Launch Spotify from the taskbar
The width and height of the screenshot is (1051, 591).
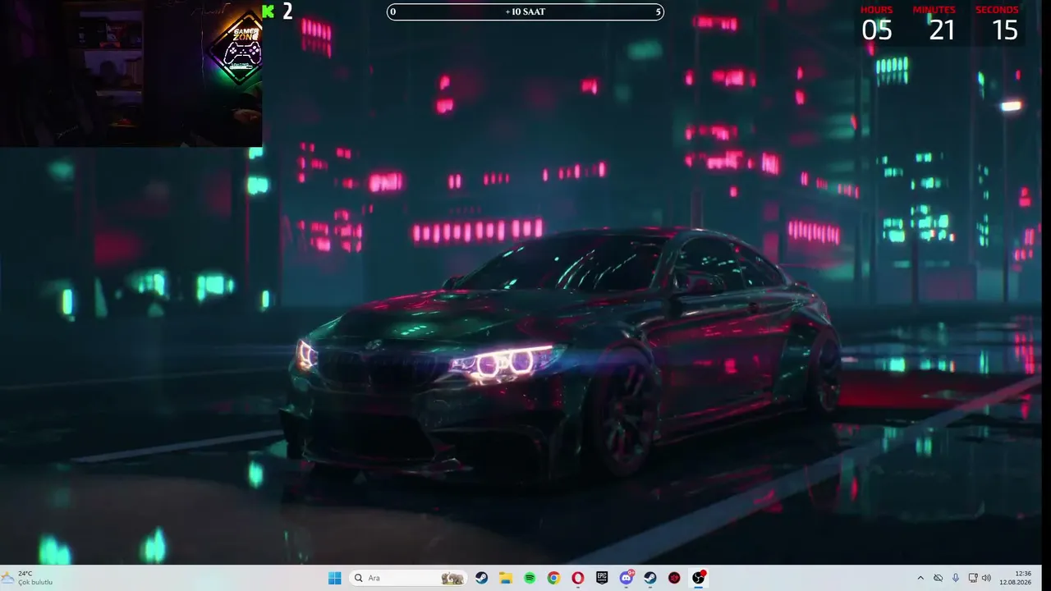click(530, 578)
